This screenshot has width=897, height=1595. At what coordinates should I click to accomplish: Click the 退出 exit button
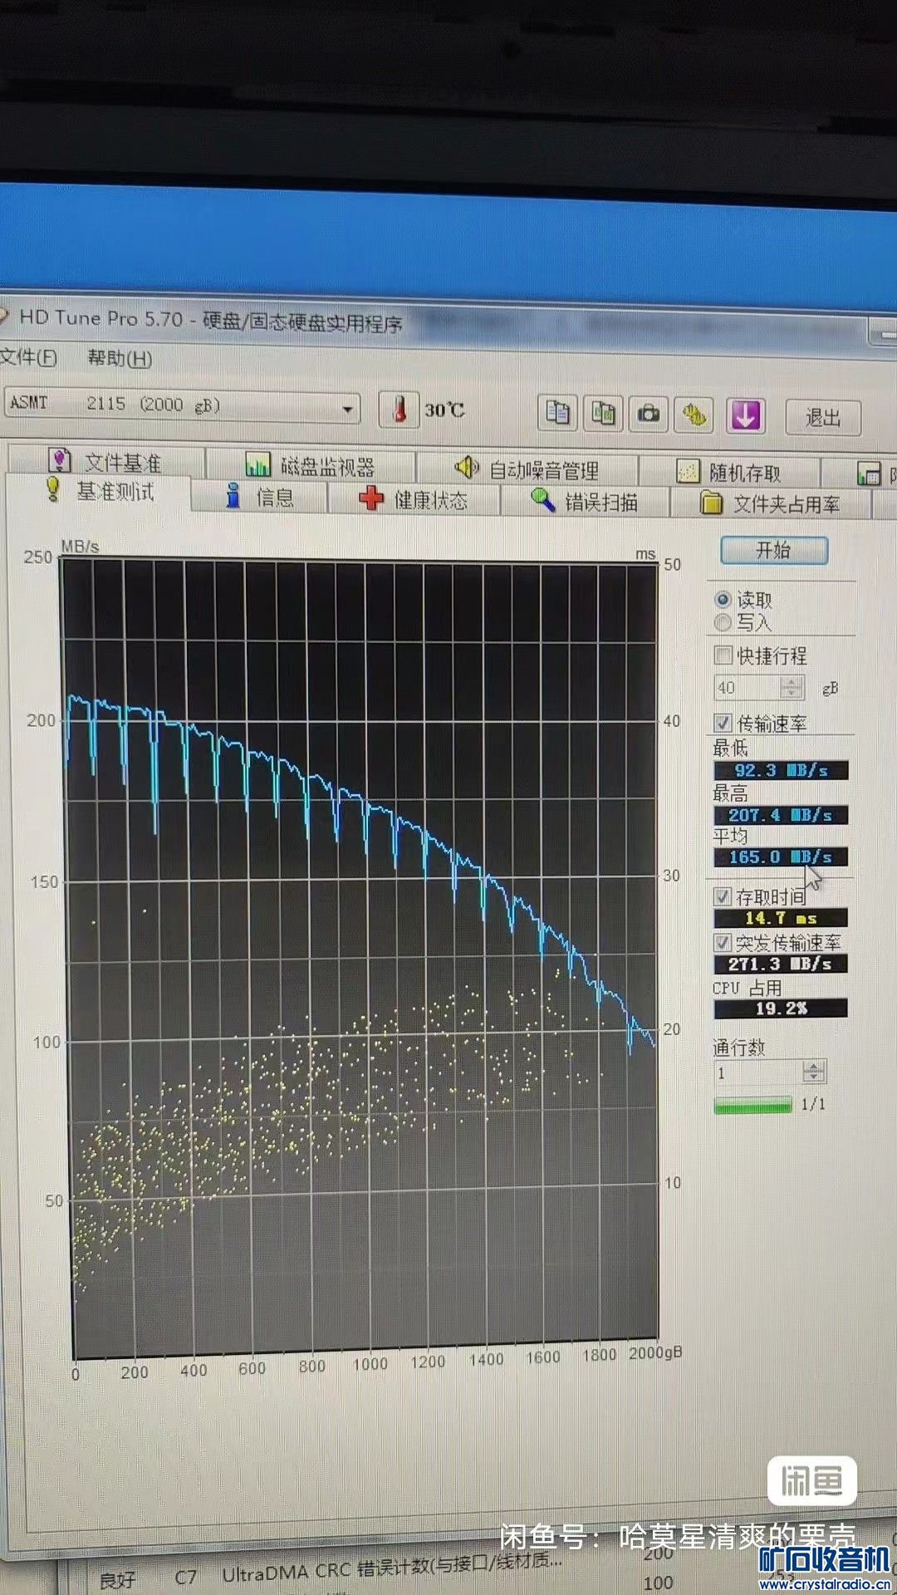[x=822, y=417]
